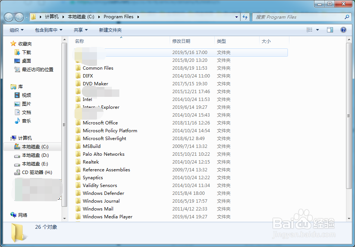Select 计算机 in the address breadcrumb

coord(52,17)
